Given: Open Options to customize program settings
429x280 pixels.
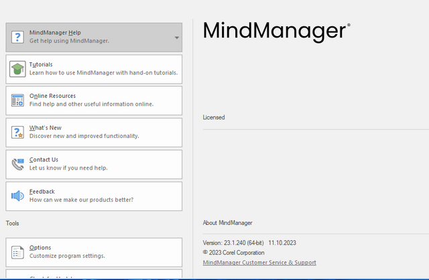Looking at the screenshot, I should tap(94, 253).
